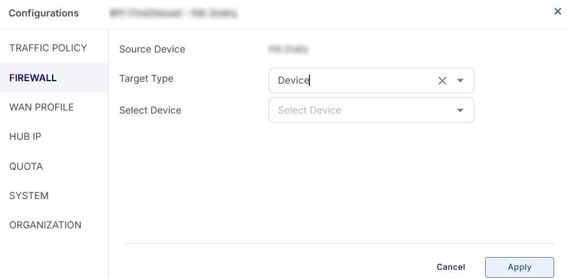Open the QUOTA configuration tab

(x=26, y=167)
